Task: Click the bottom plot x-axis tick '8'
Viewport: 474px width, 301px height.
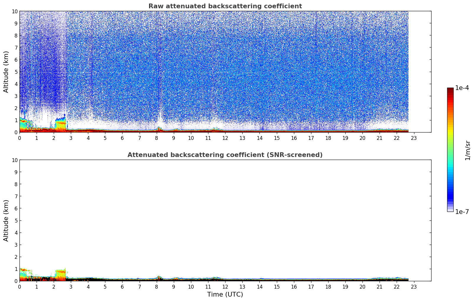Action: coord(157,287)
